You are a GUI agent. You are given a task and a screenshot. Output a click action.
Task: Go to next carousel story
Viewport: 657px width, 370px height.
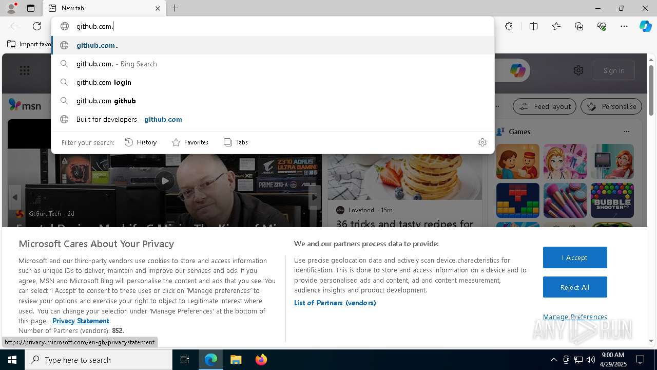pos(315,197)
